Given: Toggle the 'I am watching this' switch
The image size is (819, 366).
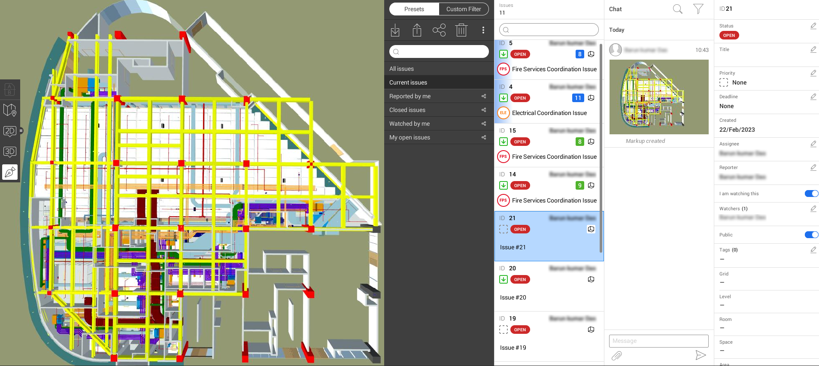Looking at the screenshot, I should [811, 194].
